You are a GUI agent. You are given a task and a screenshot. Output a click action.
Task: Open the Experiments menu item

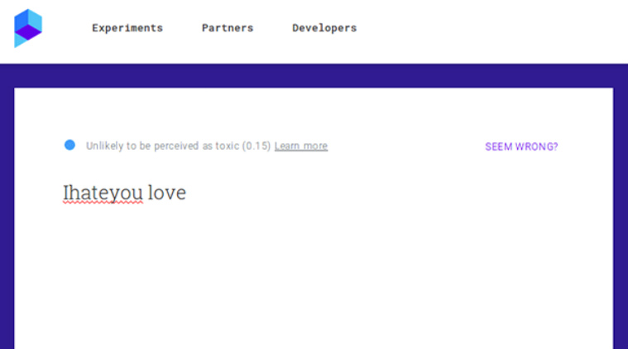point(127,28)
